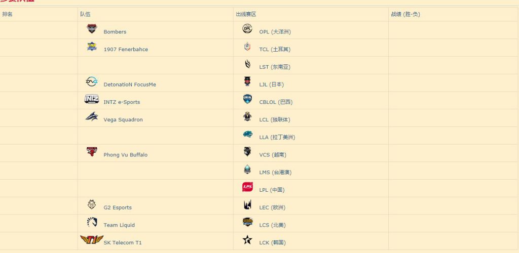
Task: Click the DetonatioN FocusMe logo
Action: click(92, 82)
